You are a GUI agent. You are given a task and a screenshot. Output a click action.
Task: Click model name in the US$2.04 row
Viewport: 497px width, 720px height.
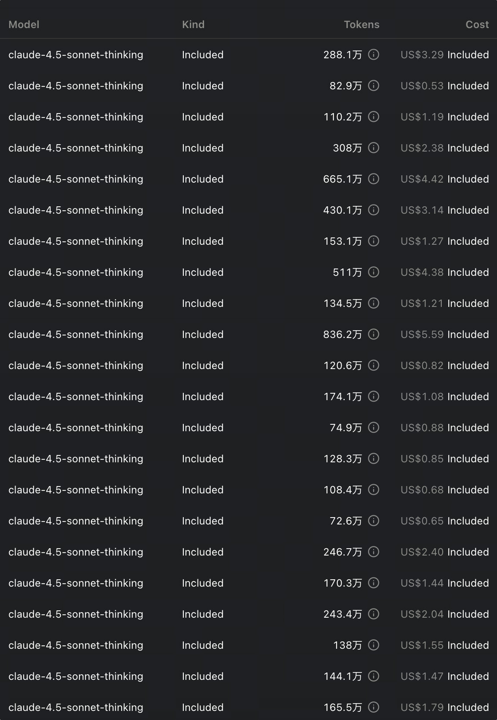click(x=76, y=614)
